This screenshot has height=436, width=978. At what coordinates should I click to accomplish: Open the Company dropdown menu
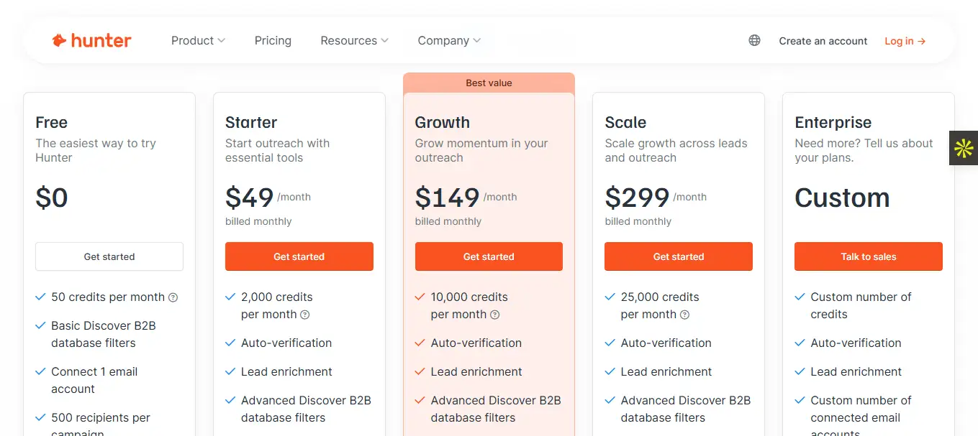point(449,41)
